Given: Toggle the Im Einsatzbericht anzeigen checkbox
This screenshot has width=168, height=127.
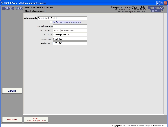Looking at the screenshot, I should (51, 22).
